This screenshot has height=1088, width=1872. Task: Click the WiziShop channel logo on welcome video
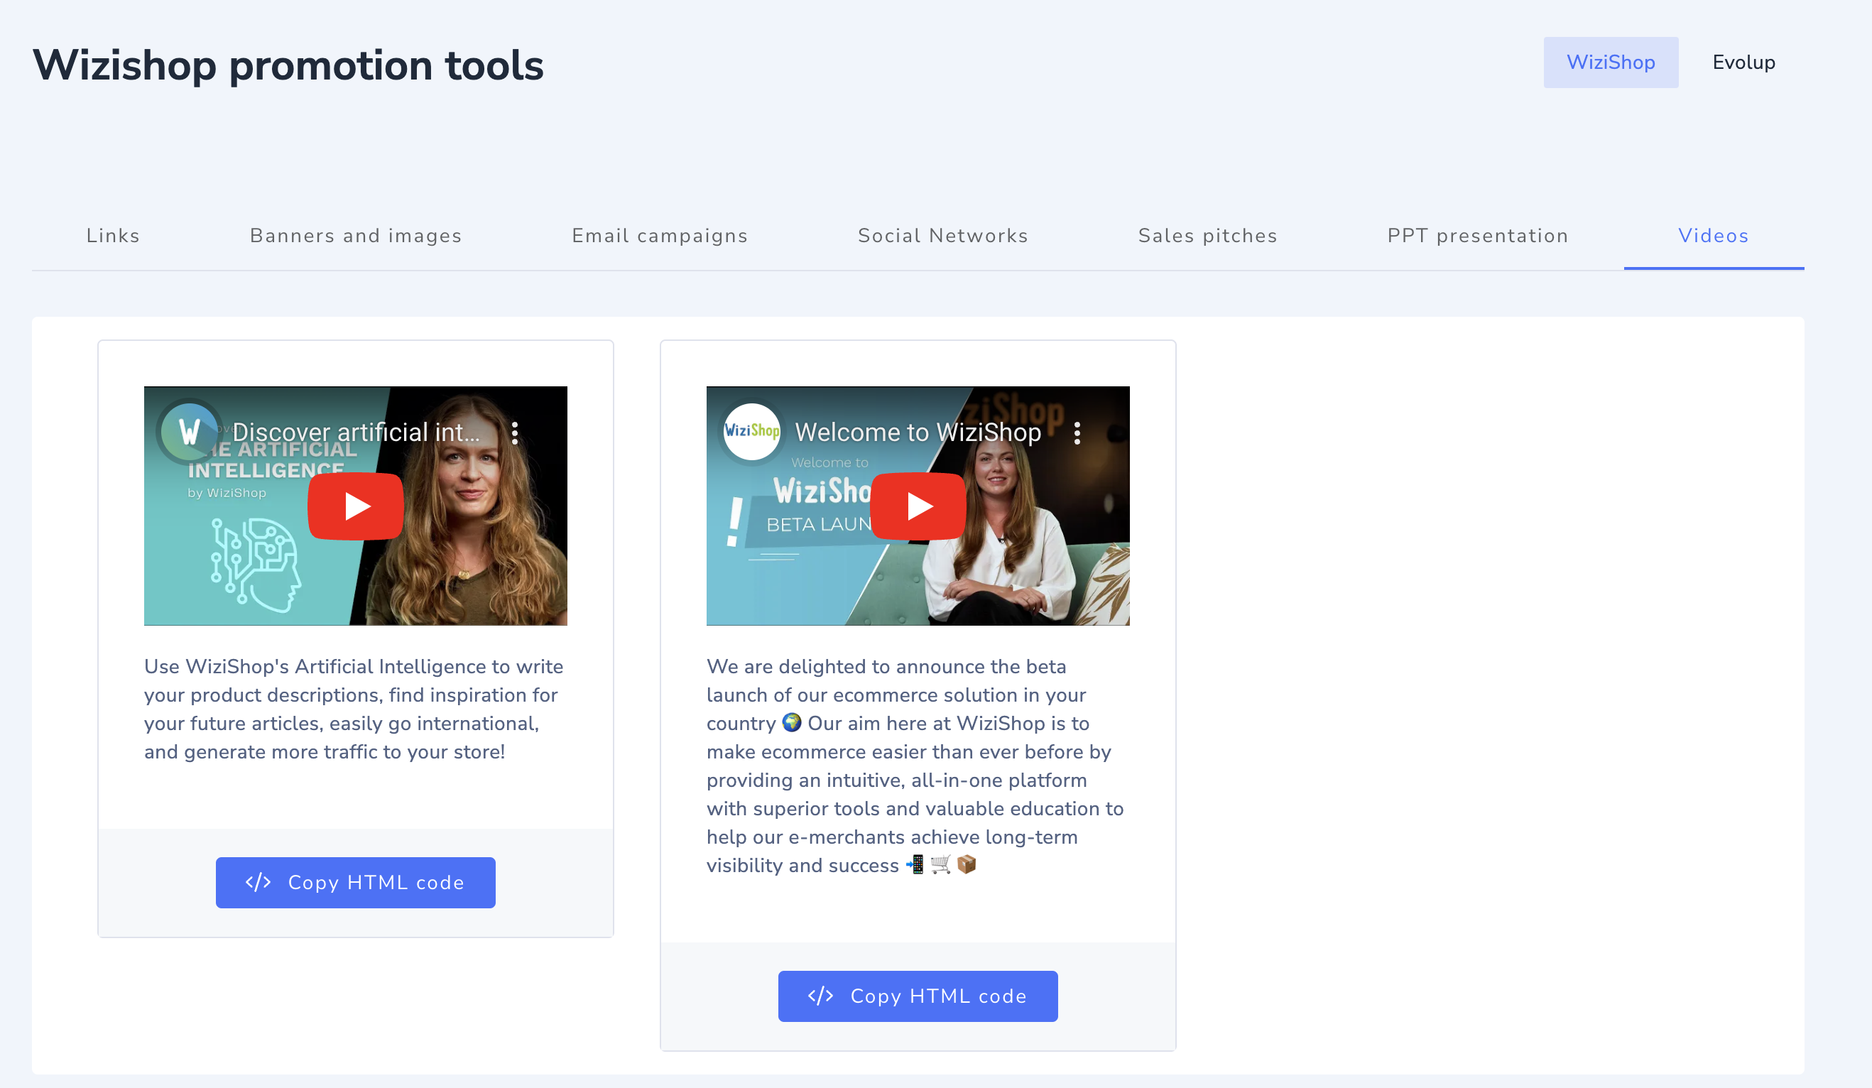click(752, 432)
